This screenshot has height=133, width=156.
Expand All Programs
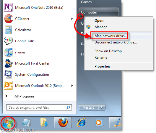point(24,96)
